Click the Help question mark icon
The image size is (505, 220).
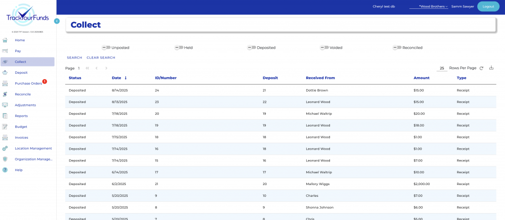[x=5, y=170]
